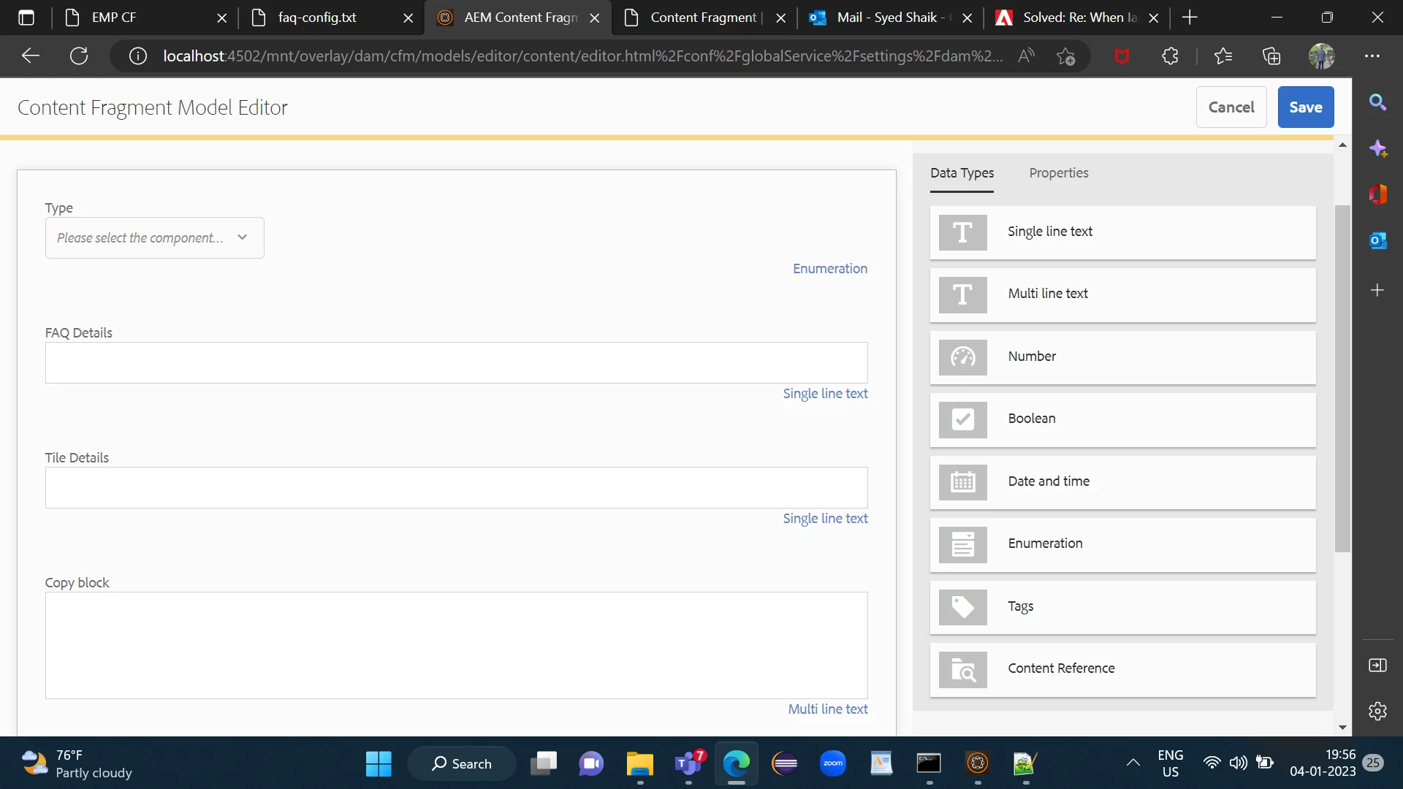Viewport: 1403px width, 789px height.
Task: Select the Single line text data type icon
Action: [962, 232]
